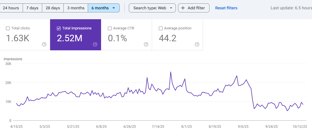Image resolution: width=312 pixels, height=132 pixels.
Task: Select the 3 months range
Action: [76, 8]
